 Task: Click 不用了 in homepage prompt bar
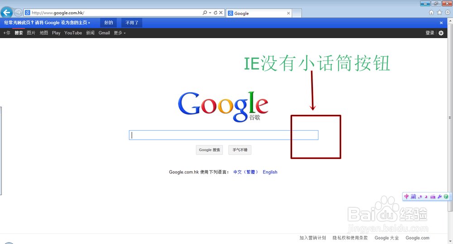click(x=132, y=23)
